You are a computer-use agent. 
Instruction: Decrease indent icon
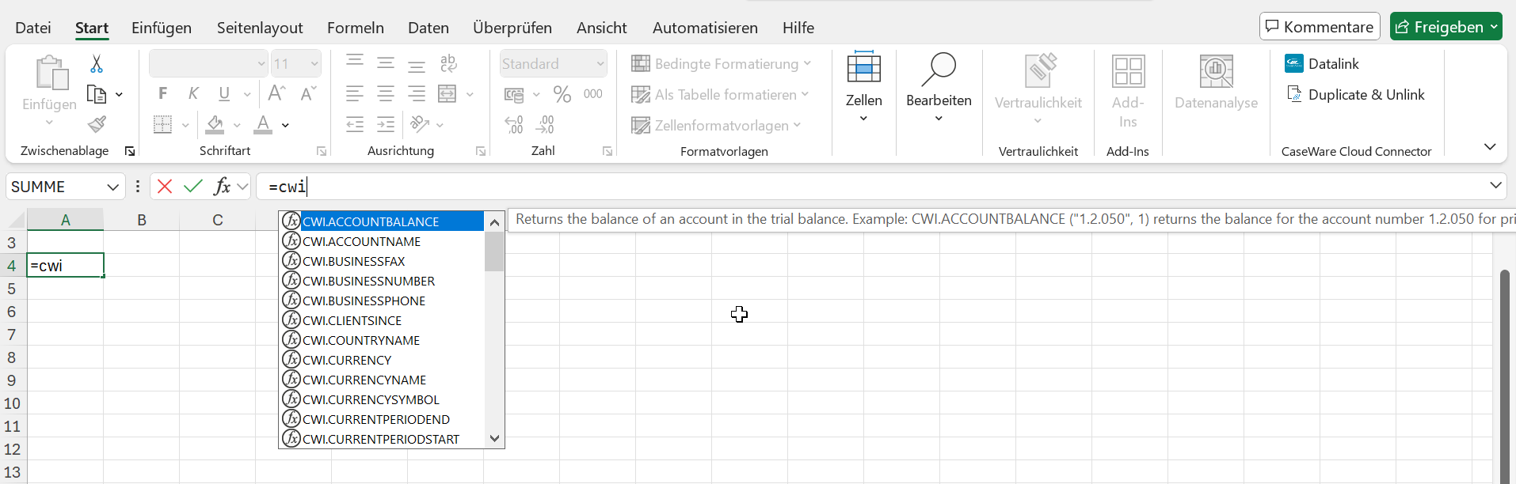355,124
